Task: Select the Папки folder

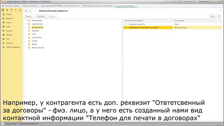Action: 34,34
